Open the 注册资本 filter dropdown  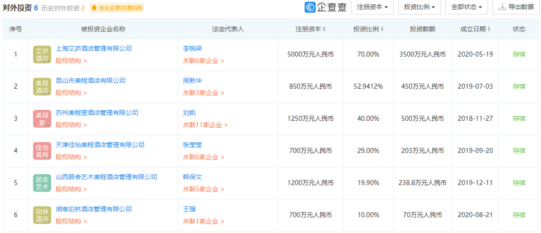coord(372,7)
